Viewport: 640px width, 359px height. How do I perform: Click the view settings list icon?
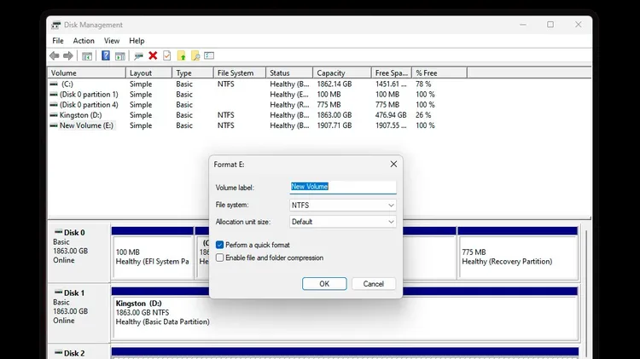(209, 55)
